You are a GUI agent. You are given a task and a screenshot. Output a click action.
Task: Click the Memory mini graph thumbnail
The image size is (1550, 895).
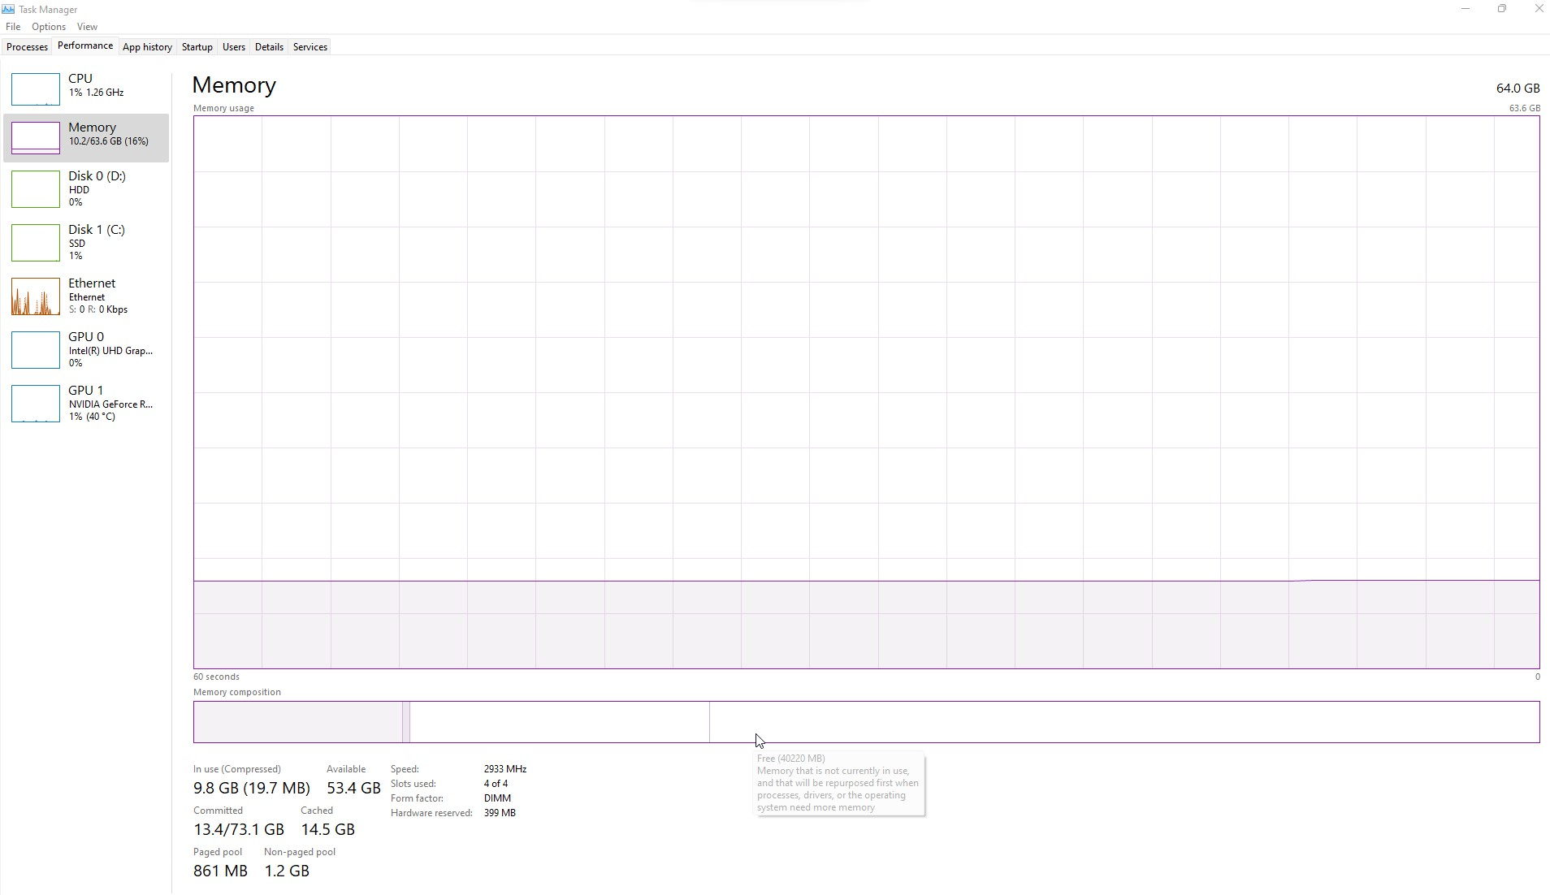[x=36, y=138]
